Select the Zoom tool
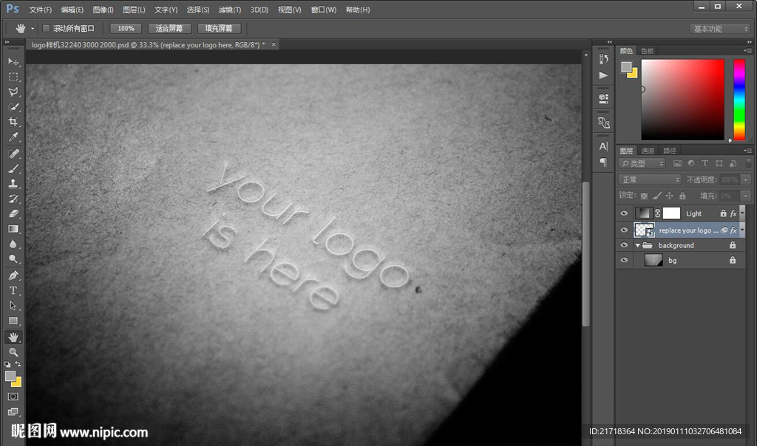 (13, 352)
